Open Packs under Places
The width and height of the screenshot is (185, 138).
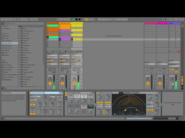pyautogui.click(x=6, y=63)
